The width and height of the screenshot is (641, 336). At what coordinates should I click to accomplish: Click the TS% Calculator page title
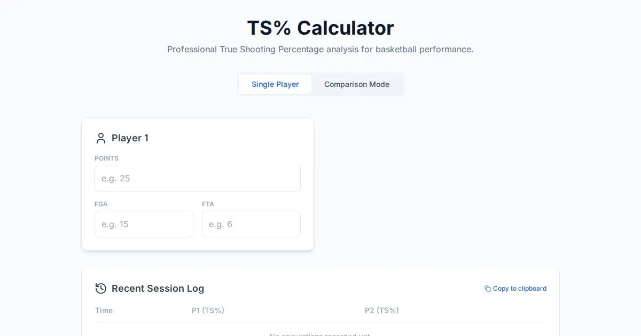point(320,28)
